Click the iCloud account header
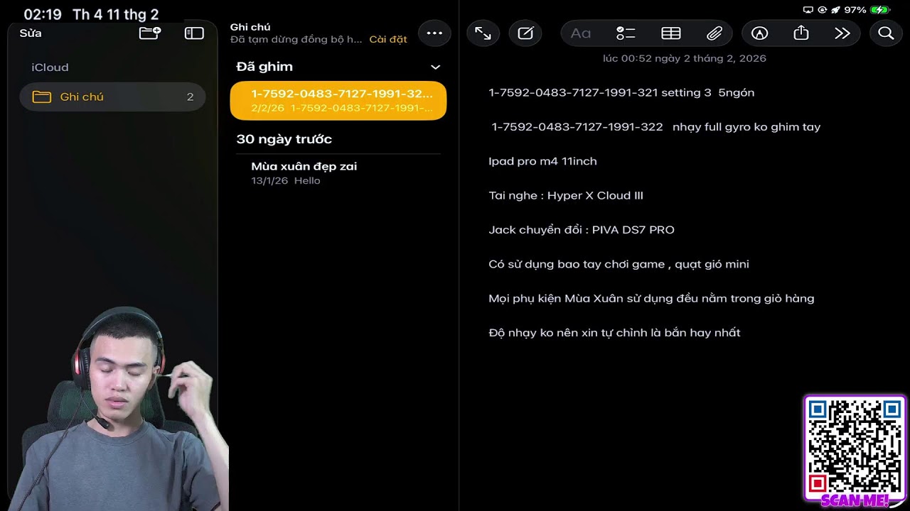 click(x=50, y=67)
